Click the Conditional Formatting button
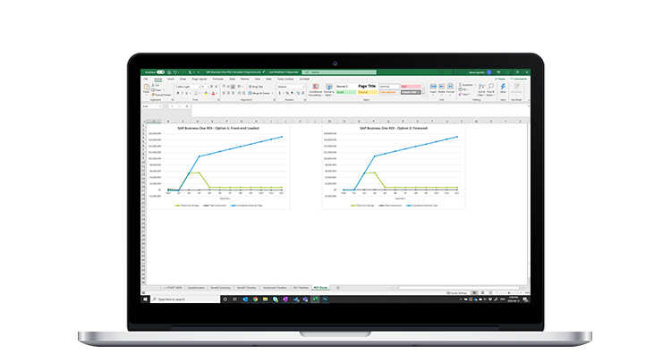 [x=316, y=90]
